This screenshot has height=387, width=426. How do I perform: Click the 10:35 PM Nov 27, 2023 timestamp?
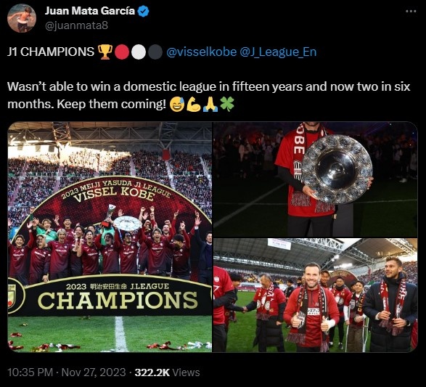point(67,372)
